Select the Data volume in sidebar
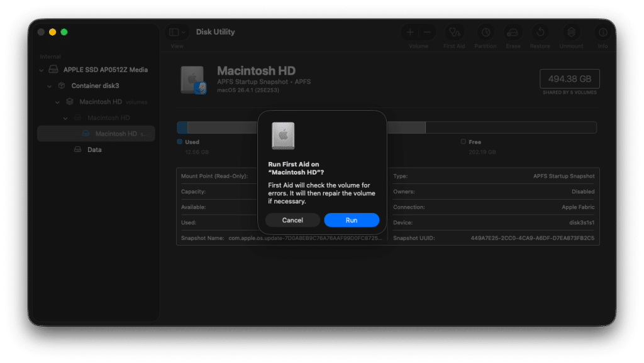Screen dimensions: 644x363 click(x=94, y=149)
